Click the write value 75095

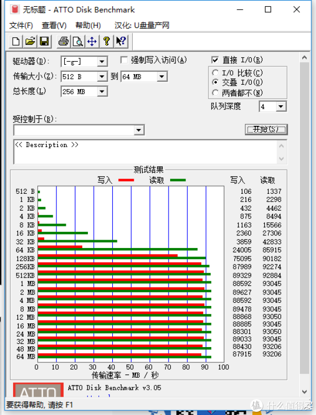[x=242, y=259]
